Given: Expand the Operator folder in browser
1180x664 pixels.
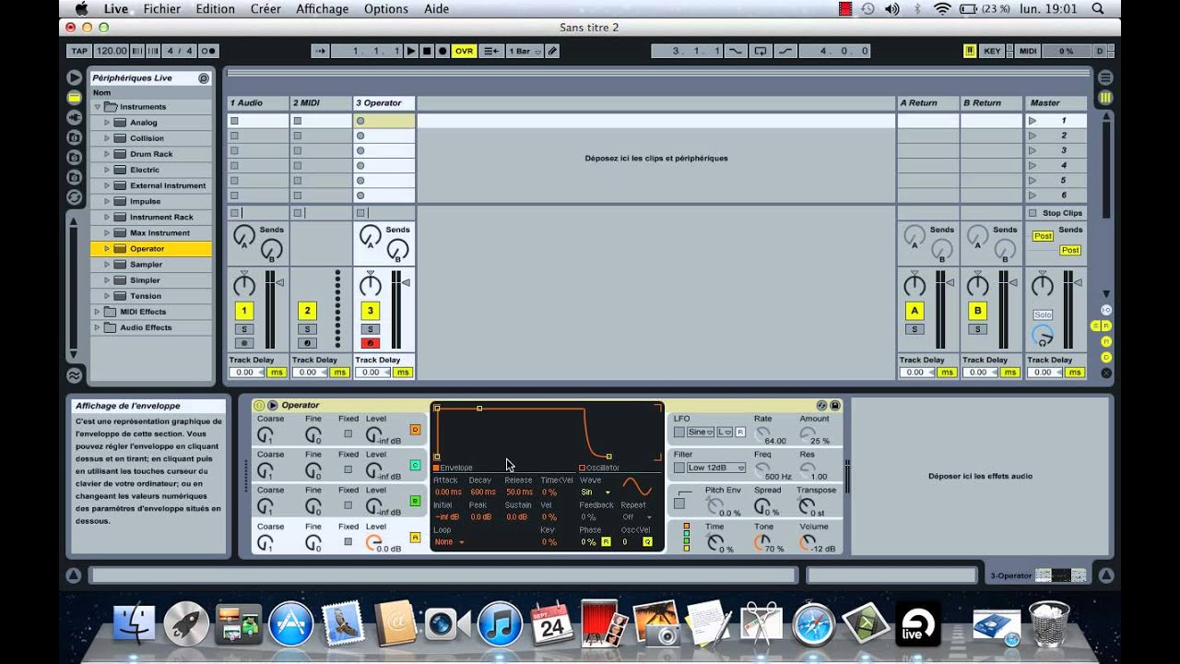Looking at the screenshot, I should point(107,249).
